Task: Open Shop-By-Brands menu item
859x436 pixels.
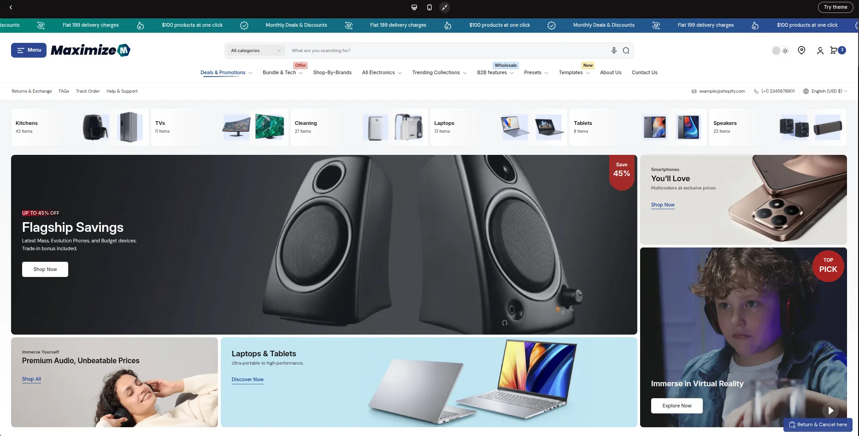Action: pos(332,73)
